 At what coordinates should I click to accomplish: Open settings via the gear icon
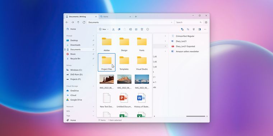(x=206, y=23)
